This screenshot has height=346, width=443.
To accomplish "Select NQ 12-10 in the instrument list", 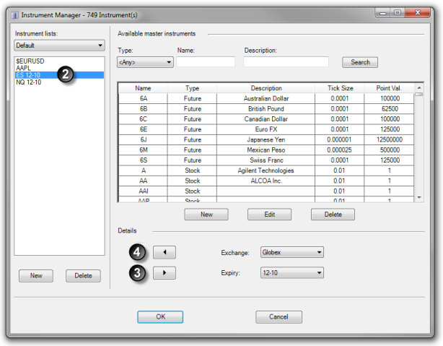I will click(59, 82).
